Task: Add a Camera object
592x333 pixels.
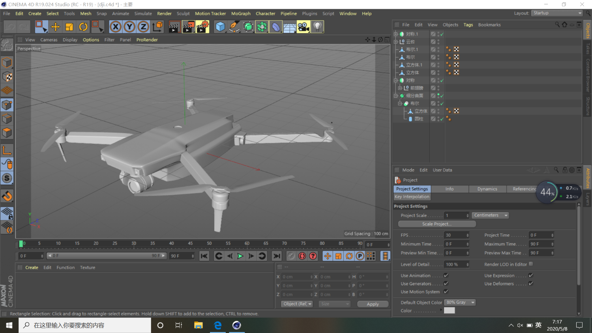Action: pyautogui.click(x=303, y=26)
